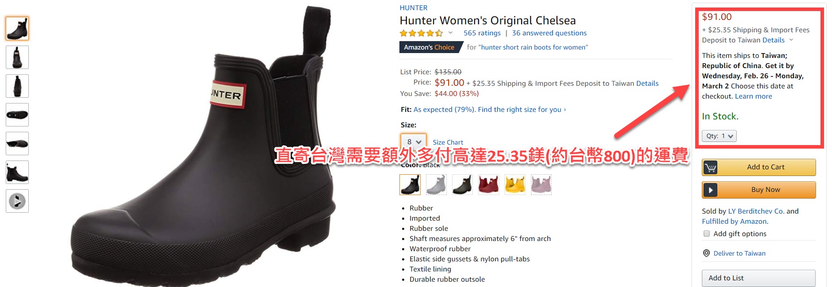The height and width of the screenshot is (287, 832).
Task: Open the size 8 dropdown
Action: click(414, 142)
